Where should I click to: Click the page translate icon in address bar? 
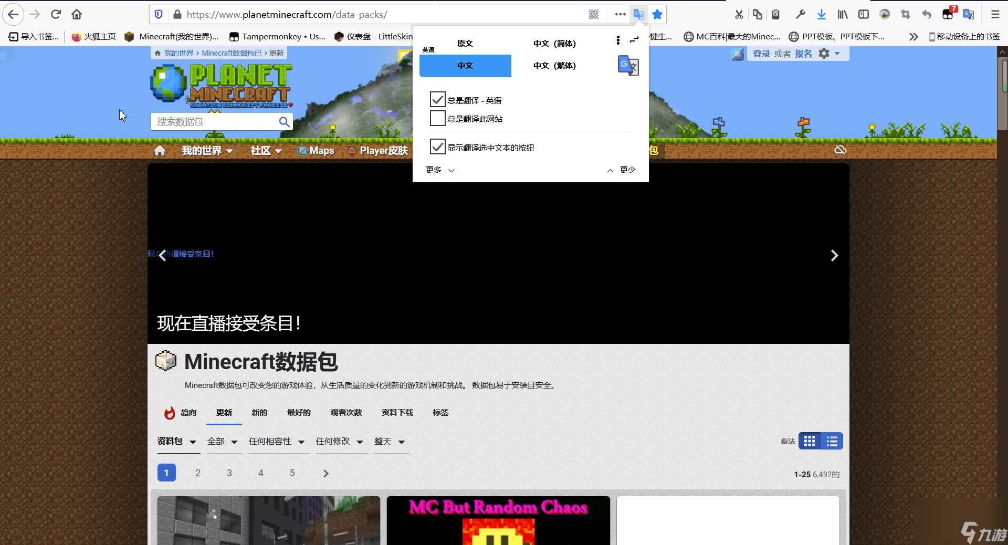[x=638, y=14]
